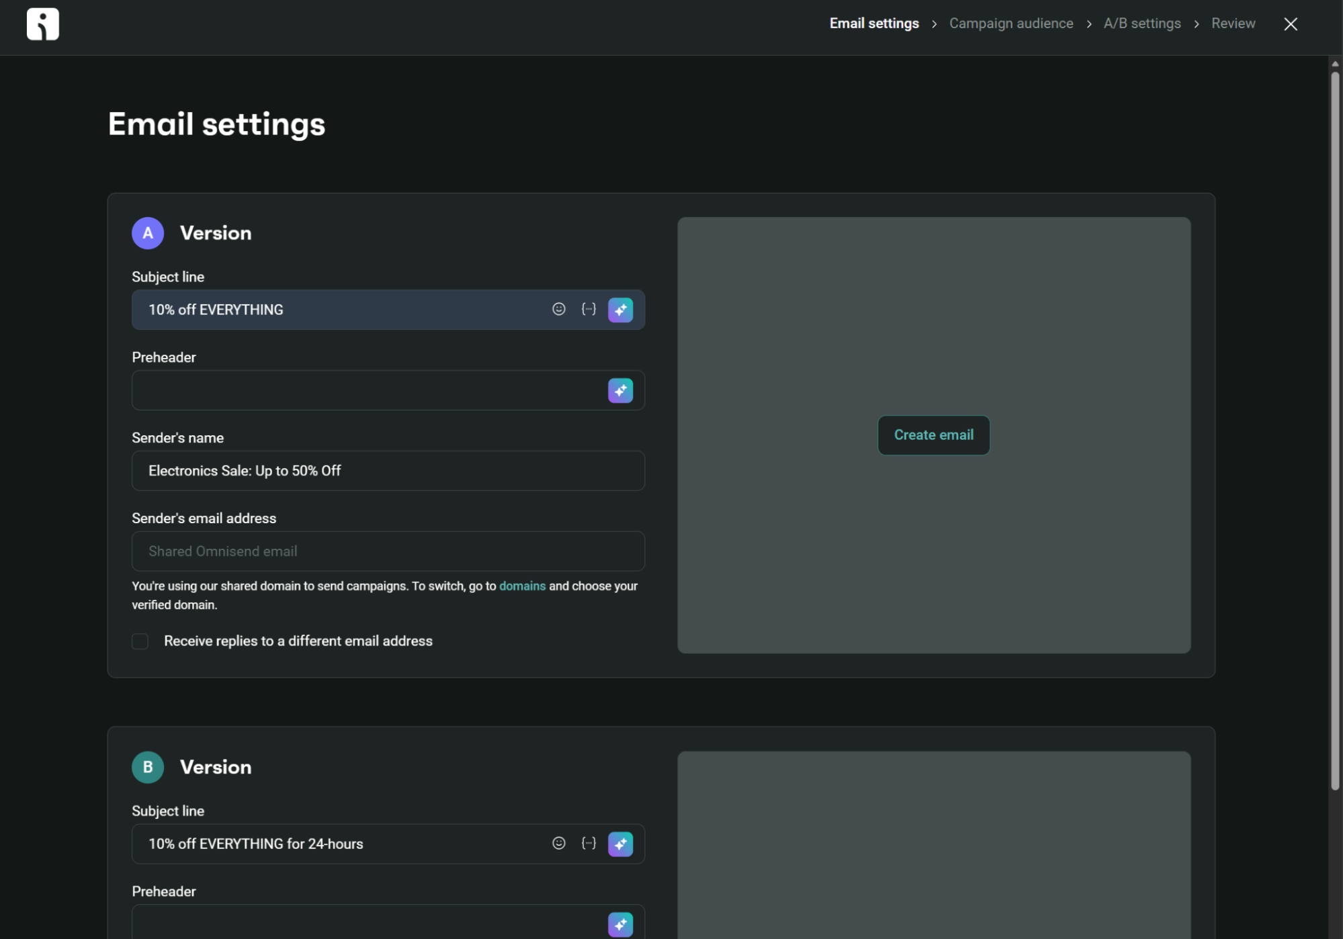Generate Version A subject line with AI

point(621,310)
